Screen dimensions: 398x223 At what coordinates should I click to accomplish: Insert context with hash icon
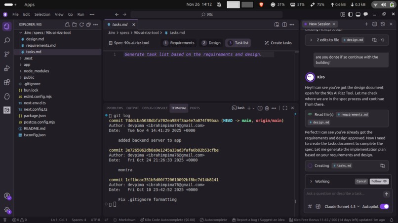pos(310,207)
